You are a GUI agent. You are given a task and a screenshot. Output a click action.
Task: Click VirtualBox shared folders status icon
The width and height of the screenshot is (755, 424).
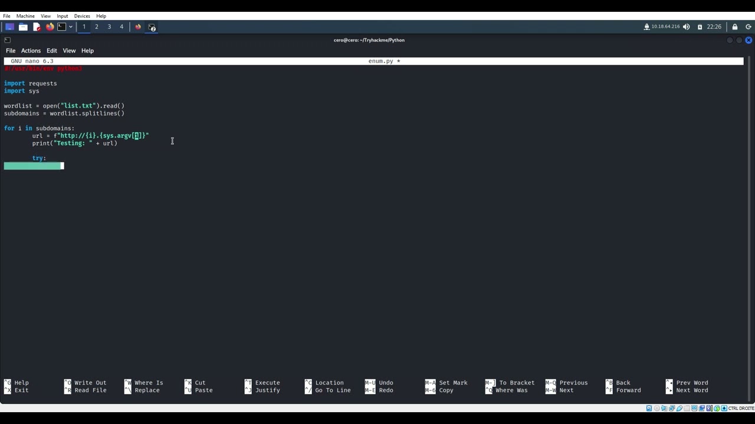(x=687, y=408)
